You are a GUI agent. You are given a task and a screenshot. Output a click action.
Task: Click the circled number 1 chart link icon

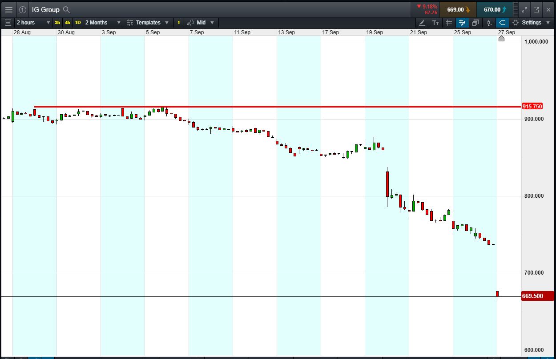(x=23, y=9)
